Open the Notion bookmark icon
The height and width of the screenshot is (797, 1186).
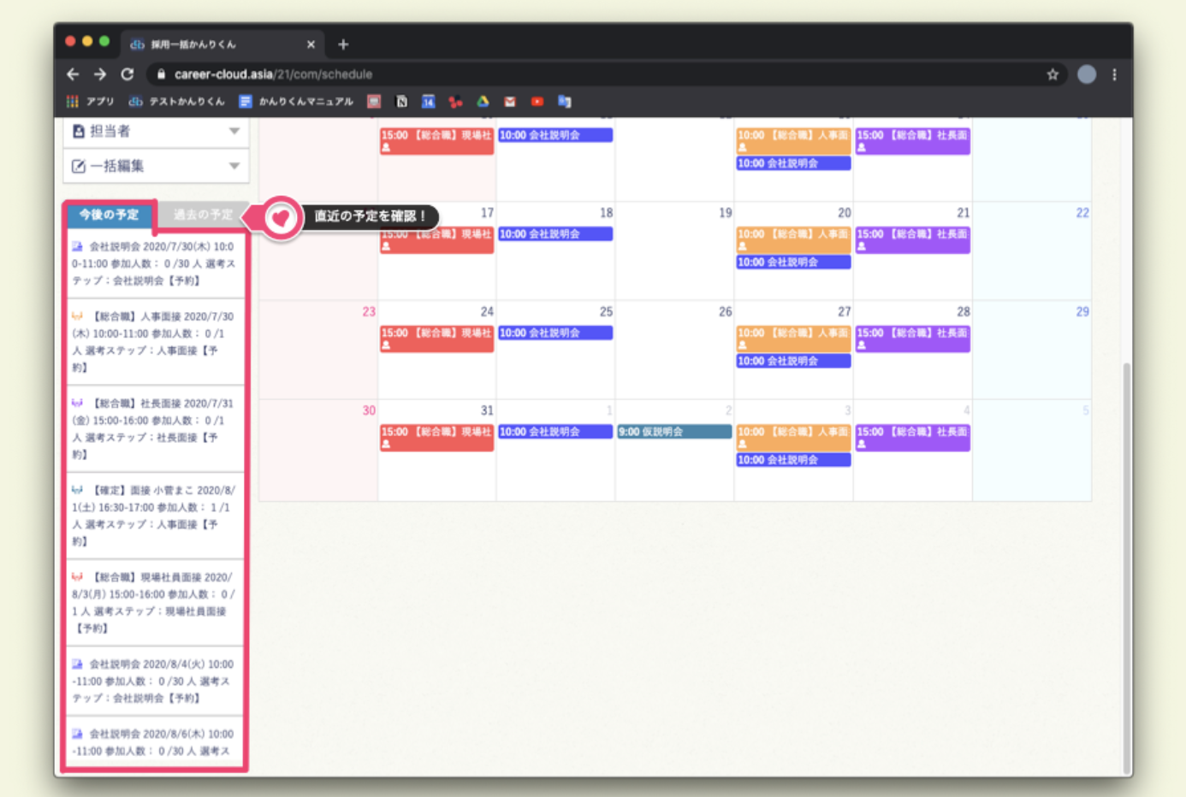(401, 102)
